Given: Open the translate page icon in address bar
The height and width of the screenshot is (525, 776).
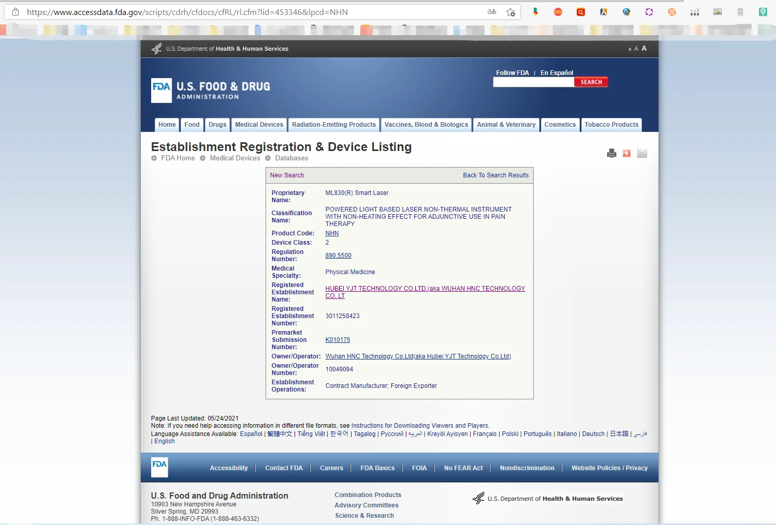Looking at the screenshot, I should tap(492, 12).
